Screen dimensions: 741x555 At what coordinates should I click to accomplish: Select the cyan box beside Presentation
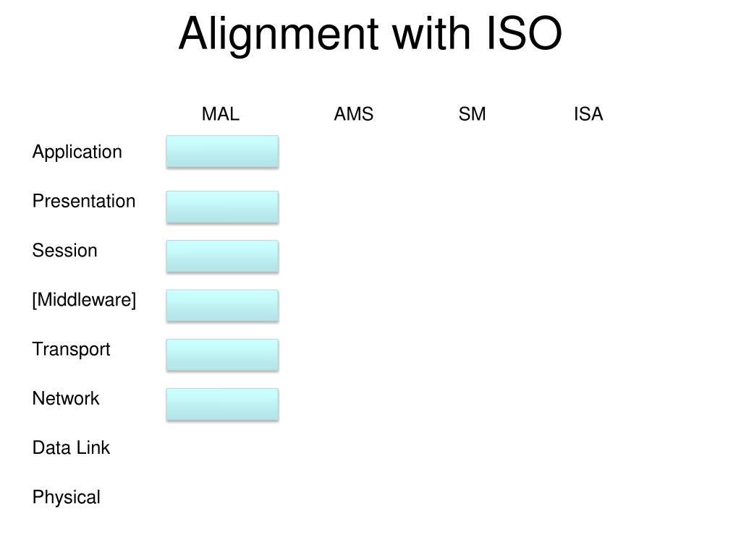(222, 207)
